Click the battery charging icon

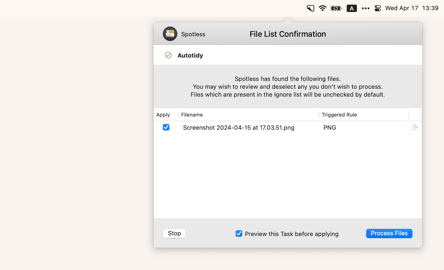(336, 8)
